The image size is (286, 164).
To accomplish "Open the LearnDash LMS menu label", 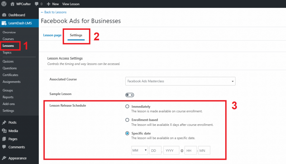I will pos(20,23).
